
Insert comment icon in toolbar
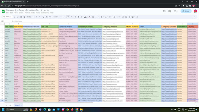pyautogui.click(x=123, y=17)
